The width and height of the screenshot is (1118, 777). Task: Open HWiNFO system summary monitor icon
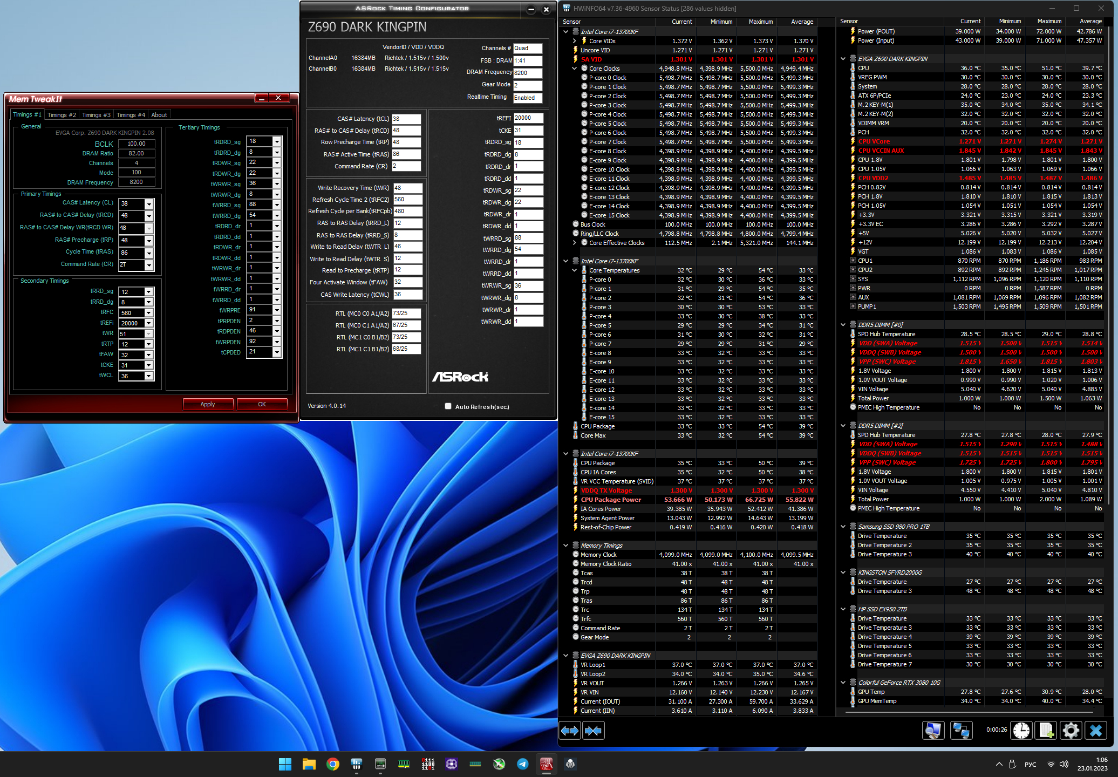coord(933,731)
